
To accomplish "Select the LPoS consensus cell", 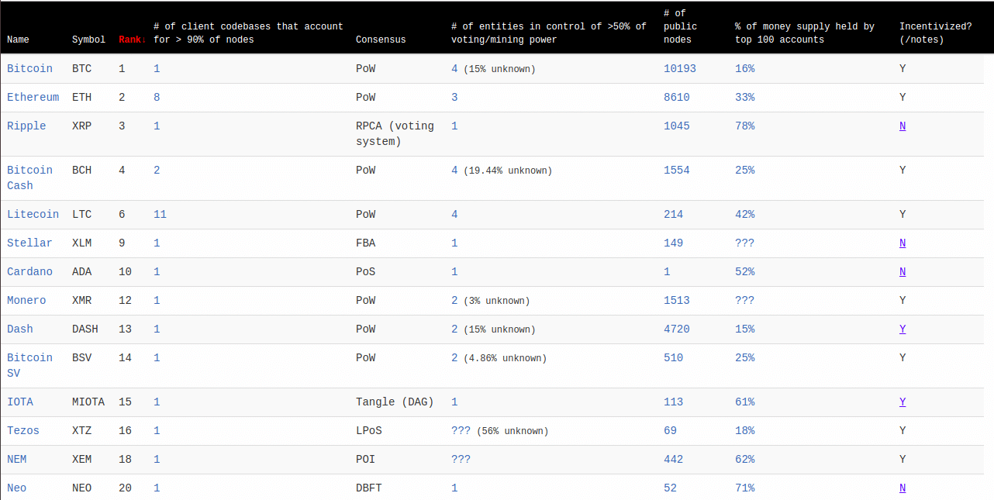I will click(369, 430).
